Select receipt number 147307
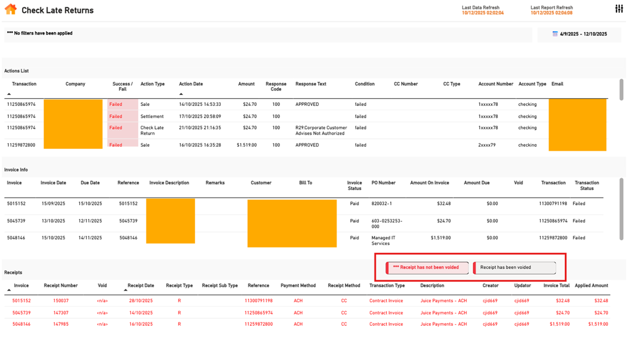 click(61, 313)
